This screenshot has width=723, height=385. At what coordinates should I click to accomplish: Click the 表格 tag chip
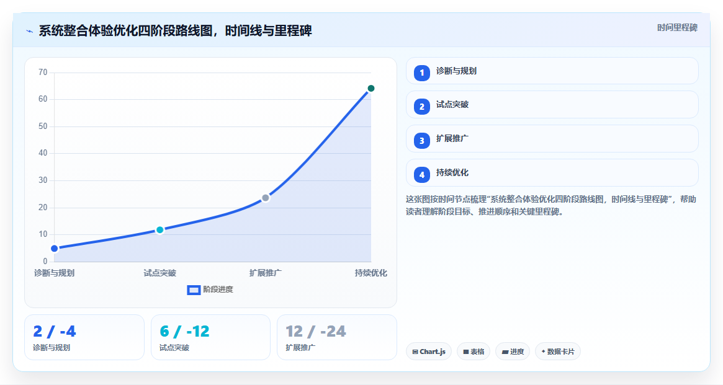pyautogui.click(x=474, y=352)
